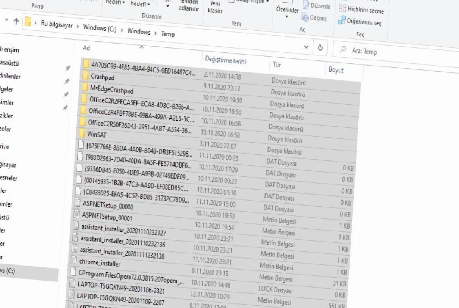Image resolution: width=459 pixels, height=308 pixels.
Task: Click the 'ASPNETSetup_00000' text file icon
Action: [x=77, y=202]
